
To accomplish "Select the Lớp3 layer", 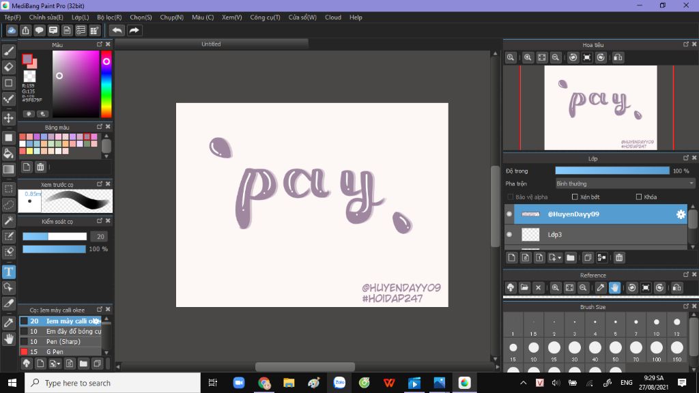I will point(601,235).
